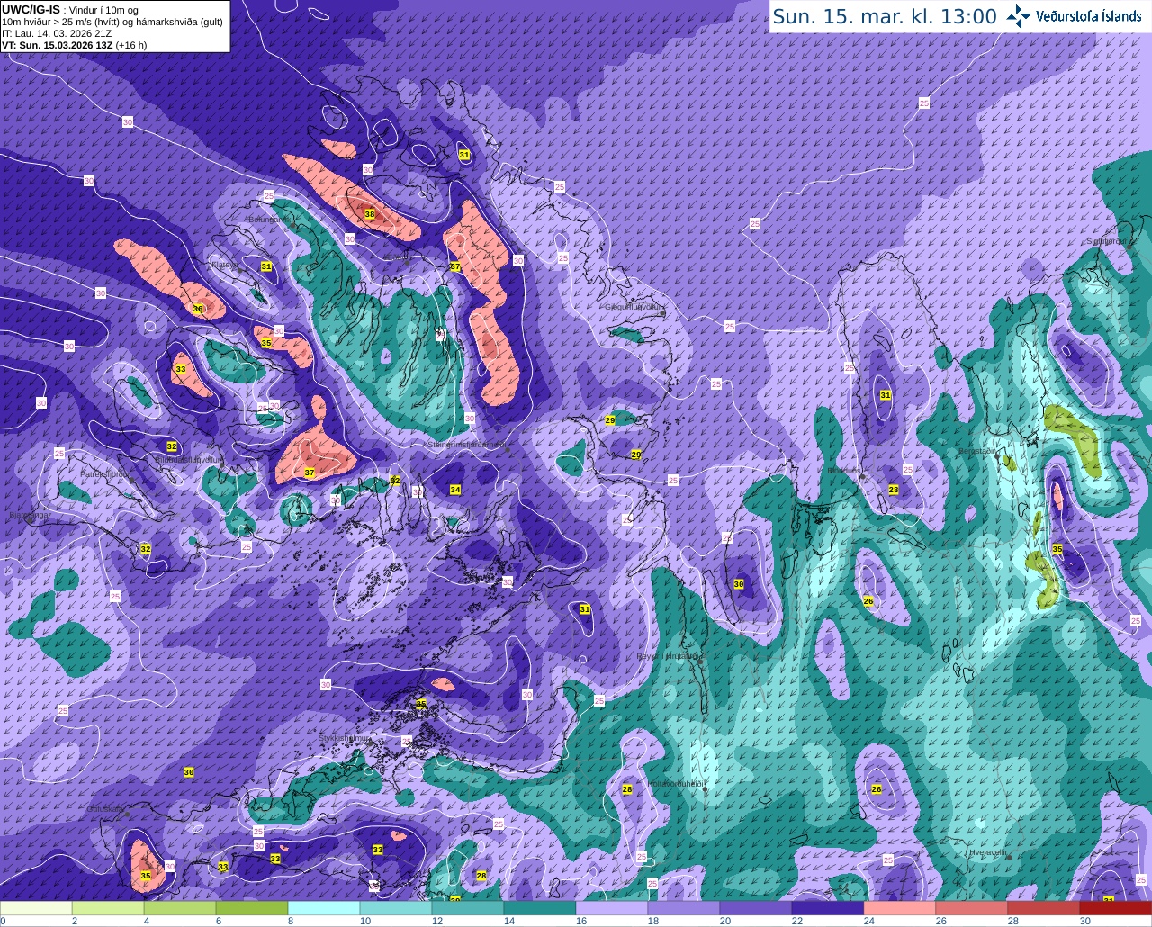Pick the violet 20–22 legend swatch
The width and height of the screenshot is (1152, 927).
click(x=756, y=908)
